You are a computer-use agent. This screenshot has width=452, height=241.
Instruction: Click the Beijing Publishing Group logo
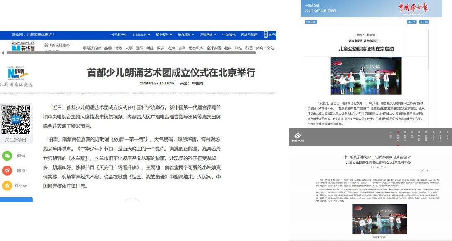pos(298,137)
